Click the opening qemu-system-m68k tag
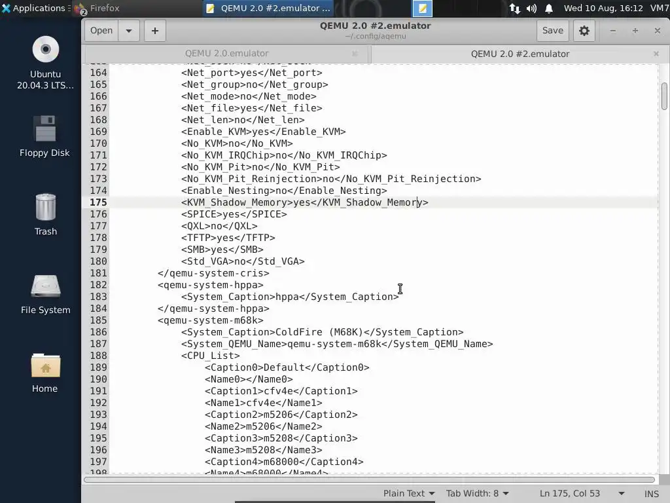 pyautogui.click(x=210, y=320)
